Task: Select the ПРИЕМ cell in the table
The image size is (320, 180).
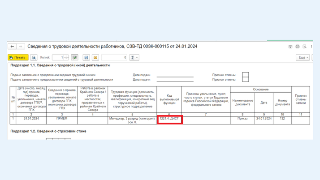Action: pos(62,119)
